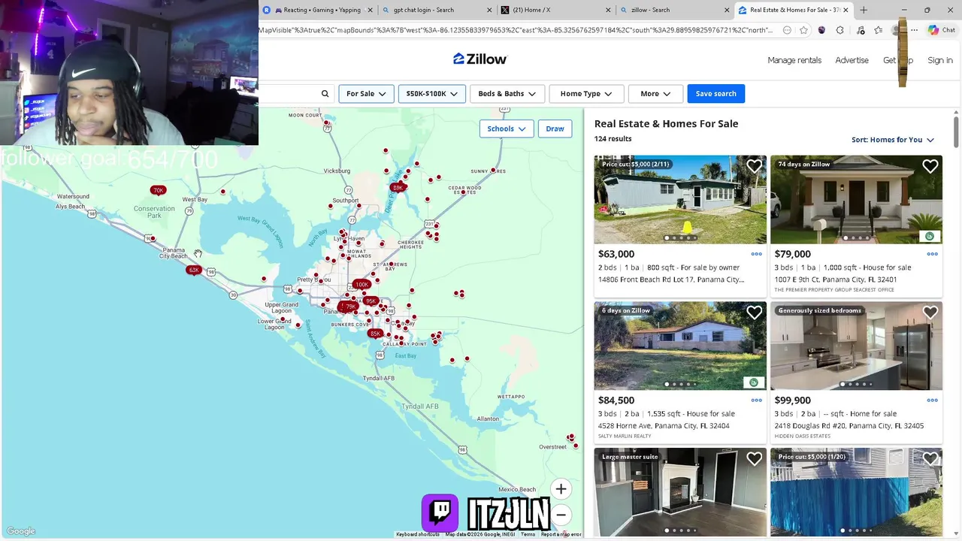Switch to the (21) Home / X tab
The height and width of the screenshot is (541, 962).
tap(555, 10)
